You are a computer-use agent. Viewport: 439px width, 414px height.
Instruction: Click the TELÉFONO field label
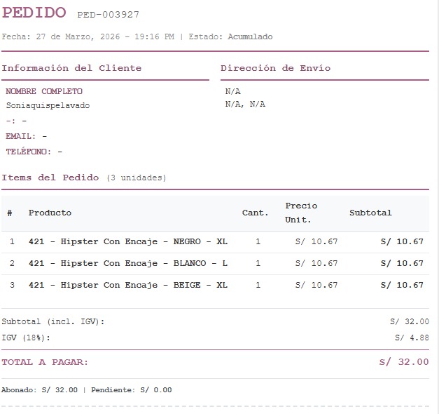click(29, 152)
